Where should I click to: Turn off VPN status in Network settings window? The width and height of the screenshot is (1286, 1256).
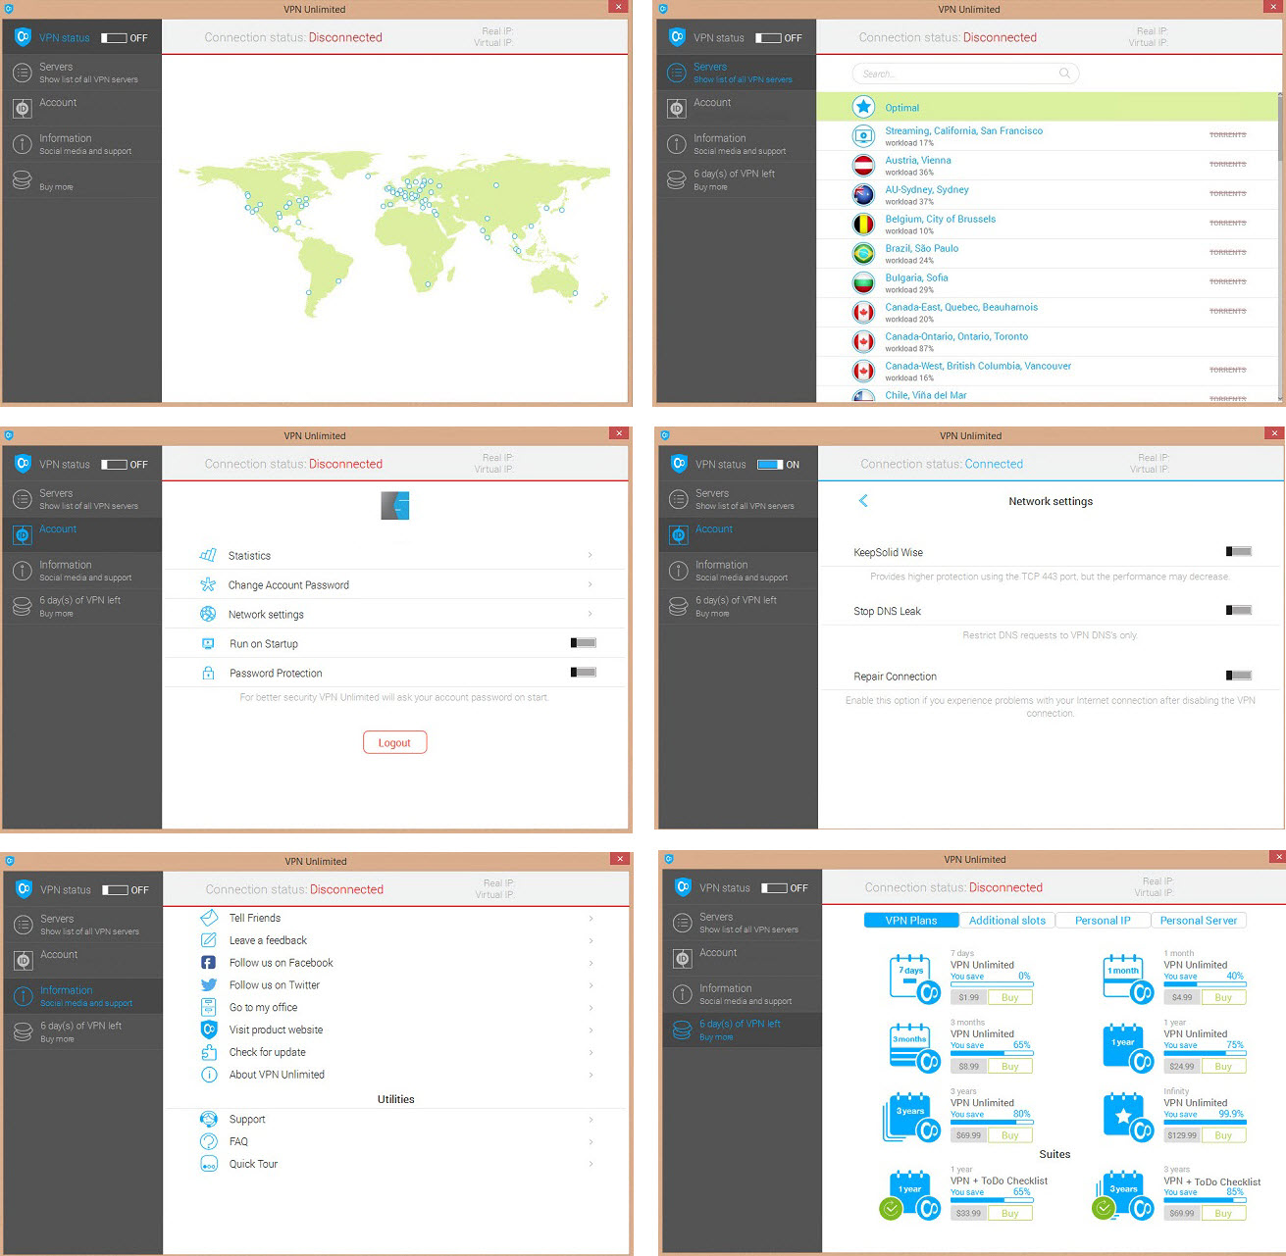[x=770, y=465]
